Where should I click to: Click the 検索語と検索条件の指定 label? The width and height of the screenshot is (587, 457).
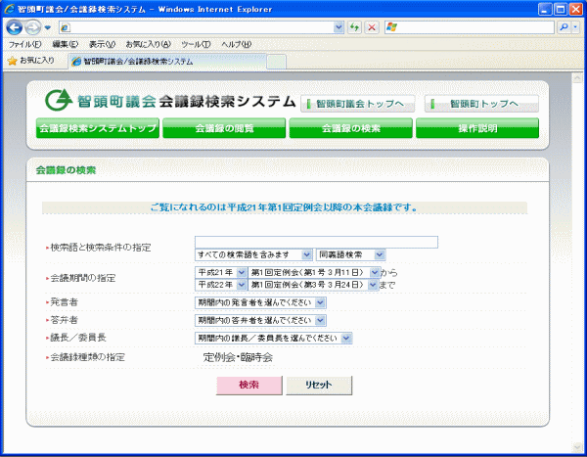click(101, 248)
